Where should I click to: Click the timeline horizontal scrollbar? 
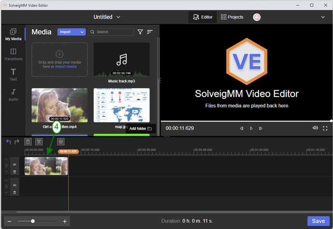click(x=9, y=212)
